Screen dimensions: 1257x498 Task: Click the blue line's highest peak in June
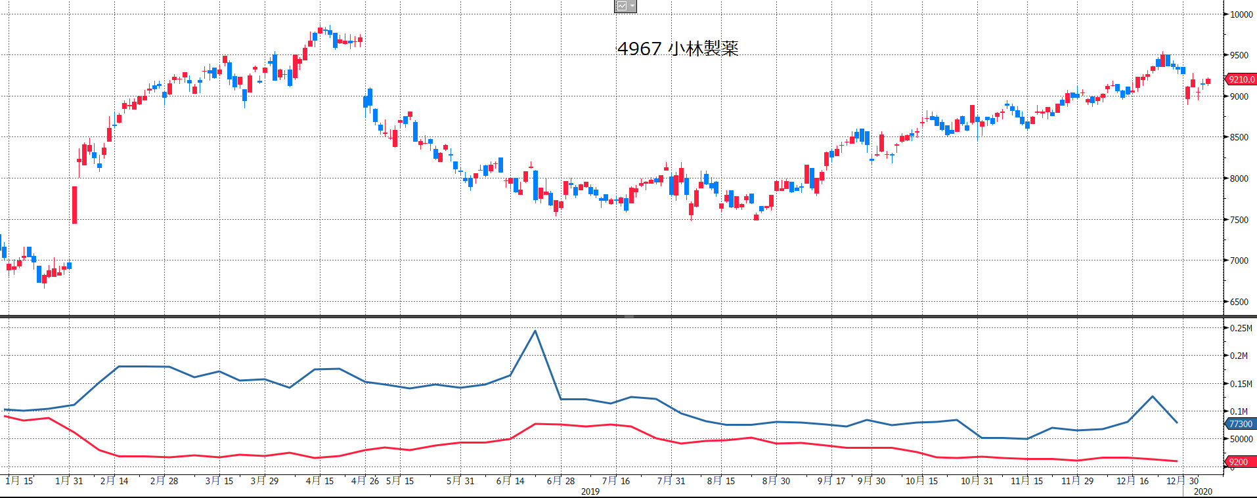(x=535, y=331)
